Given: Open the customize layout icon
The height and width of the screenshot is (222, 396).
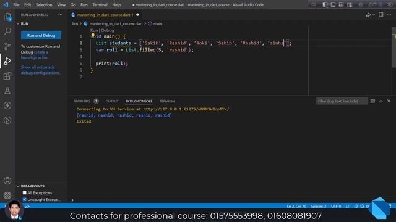Looking at the screenshot, I should click(350, 4).
